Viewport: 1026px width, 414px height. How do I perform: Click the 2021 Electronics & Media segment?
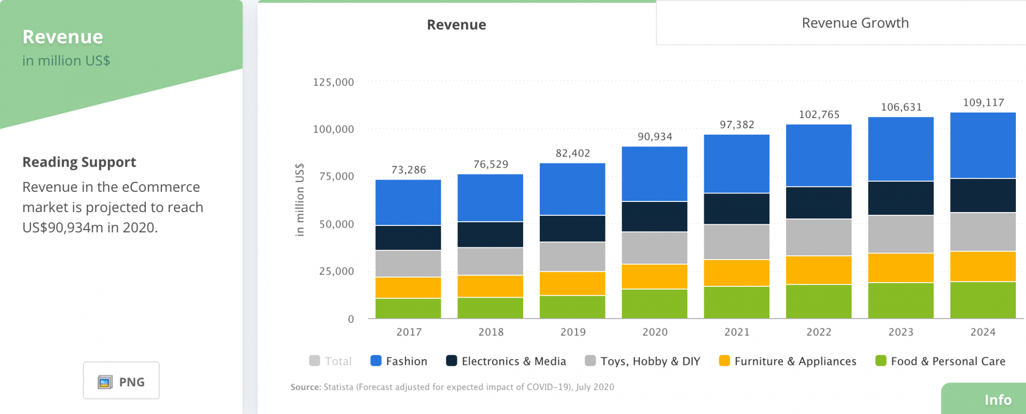[x=736, y=209]
